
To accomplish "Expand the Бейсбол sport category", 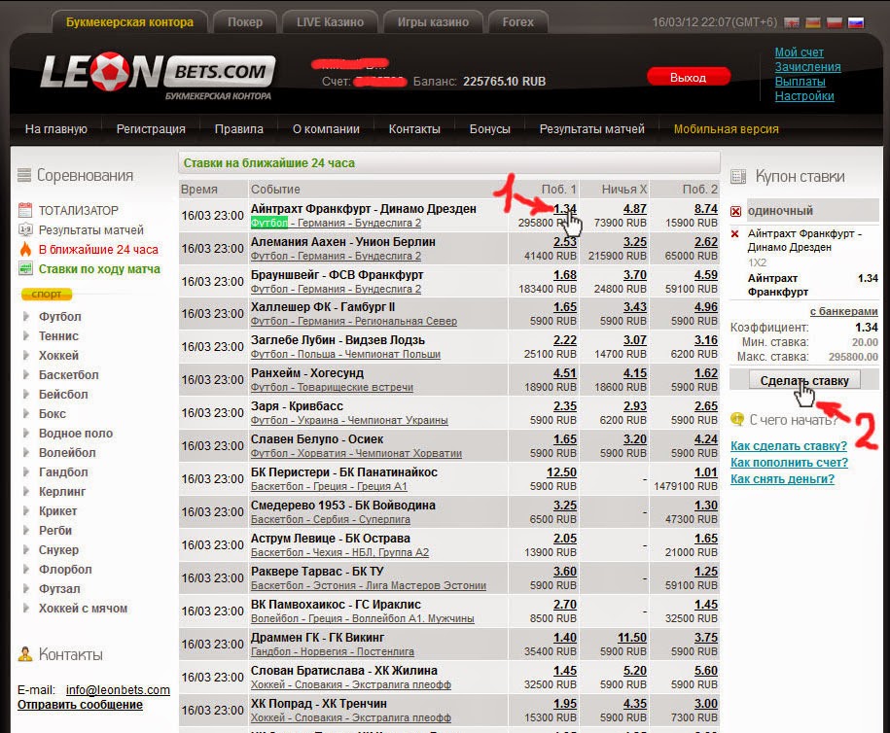I will pos(63,395).
